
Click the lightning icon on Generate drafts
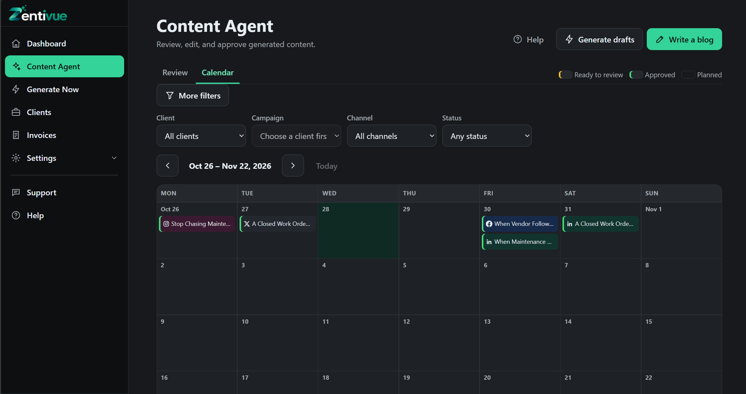click(569, 39)
